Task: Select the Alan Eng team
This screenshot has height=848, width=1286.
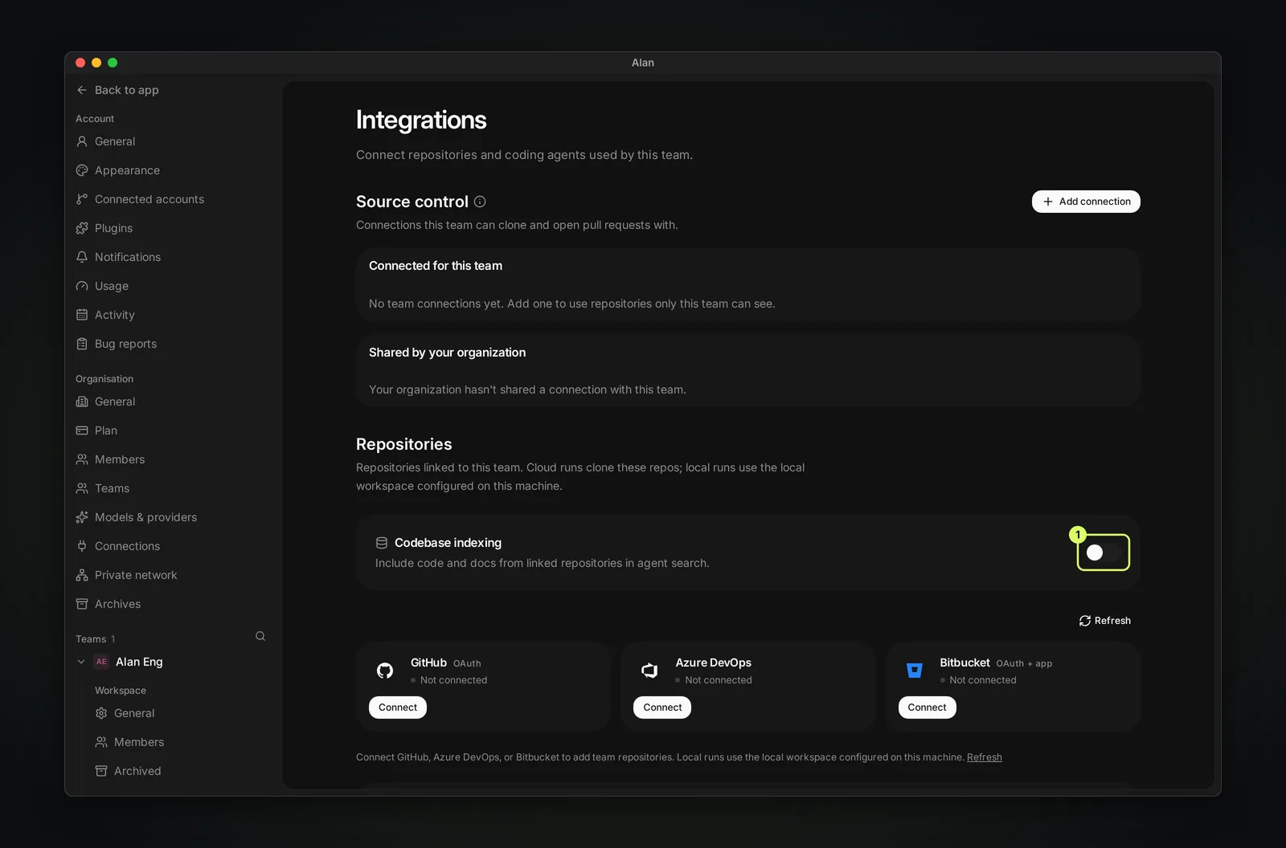Action: [139, 662]
